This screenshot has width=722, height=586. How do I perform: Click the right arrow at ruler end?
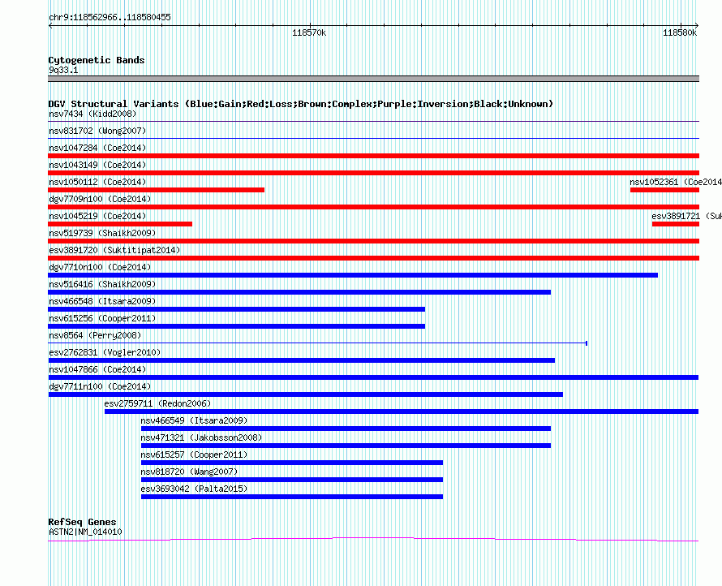coord(696,26)
